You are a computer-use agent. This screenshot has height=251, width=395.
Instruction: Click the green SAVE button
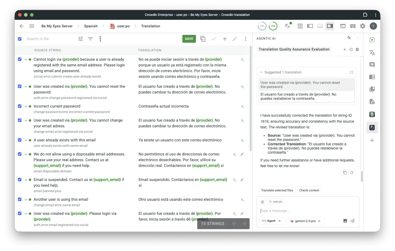click(x=189, y=39)
